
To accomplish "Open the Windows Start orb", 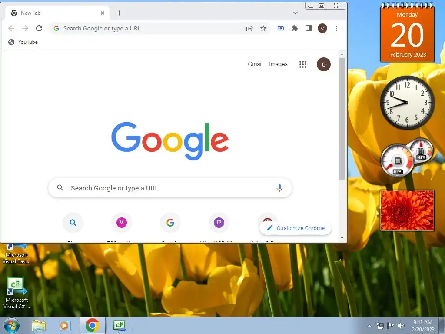I will [12, 325].
